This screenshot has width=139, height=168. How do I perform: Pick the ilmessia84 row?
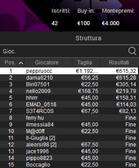(69, 124)
